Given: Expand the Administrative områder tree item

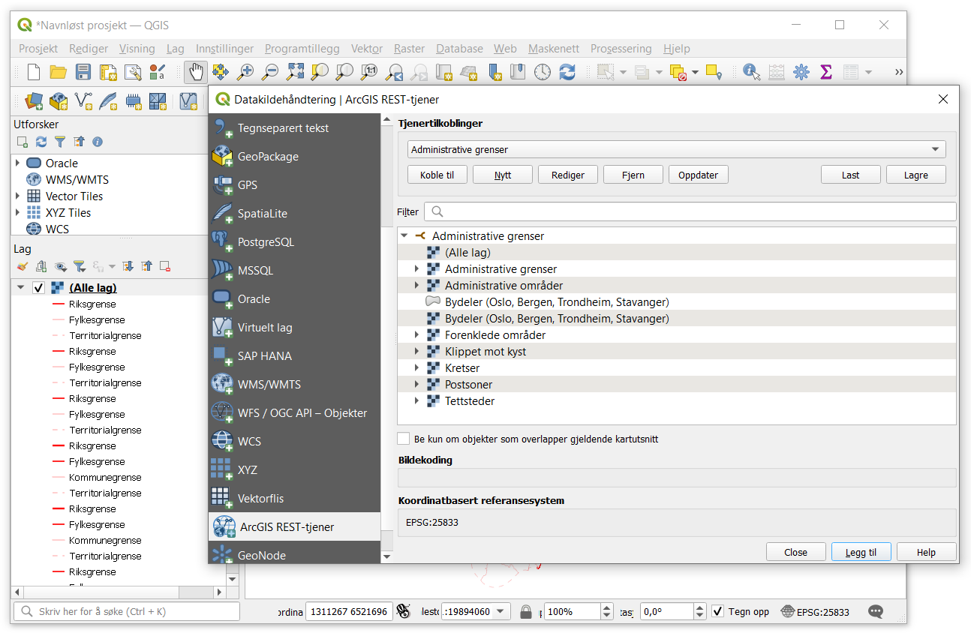Looking at the screenshot, I should [x=417, y=286].
